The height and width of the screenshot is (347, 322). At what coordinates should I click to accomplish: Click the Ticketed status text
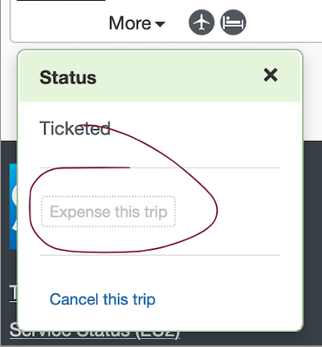pos(75,128)
